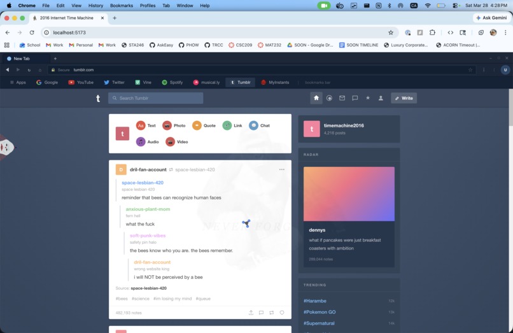Open dennys radar blog name

[x=317, y=230]
